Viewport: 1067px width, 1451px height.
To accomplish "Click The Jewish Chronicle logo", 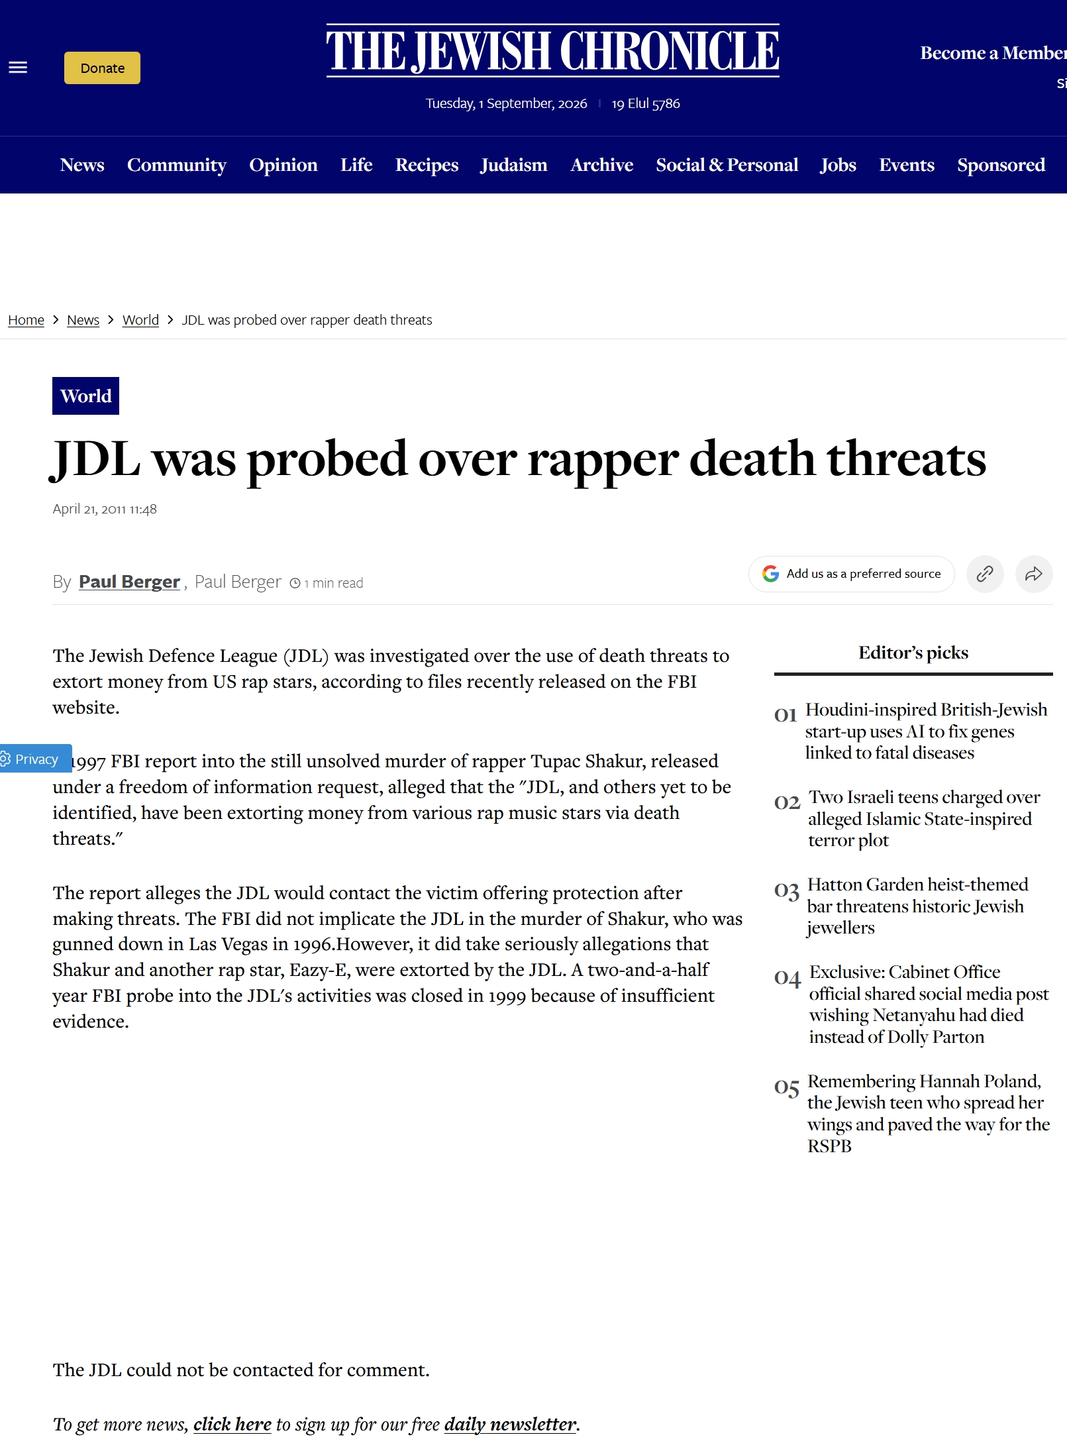I will tap(552, 51).
